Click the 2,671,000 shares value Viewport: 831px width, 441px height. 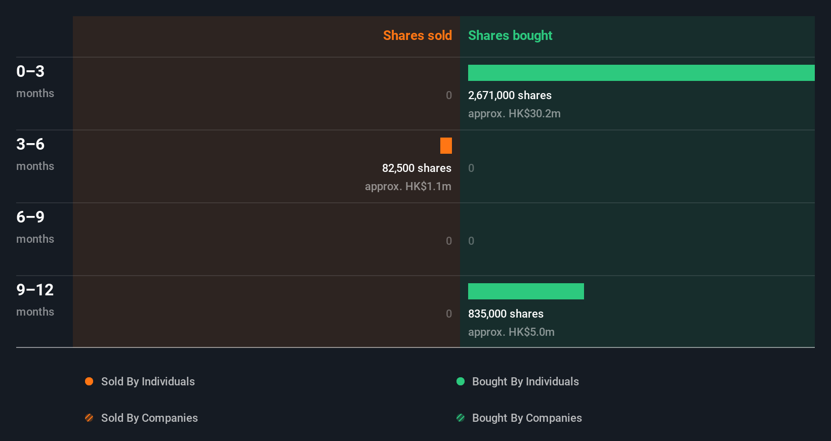click(510, 95)
